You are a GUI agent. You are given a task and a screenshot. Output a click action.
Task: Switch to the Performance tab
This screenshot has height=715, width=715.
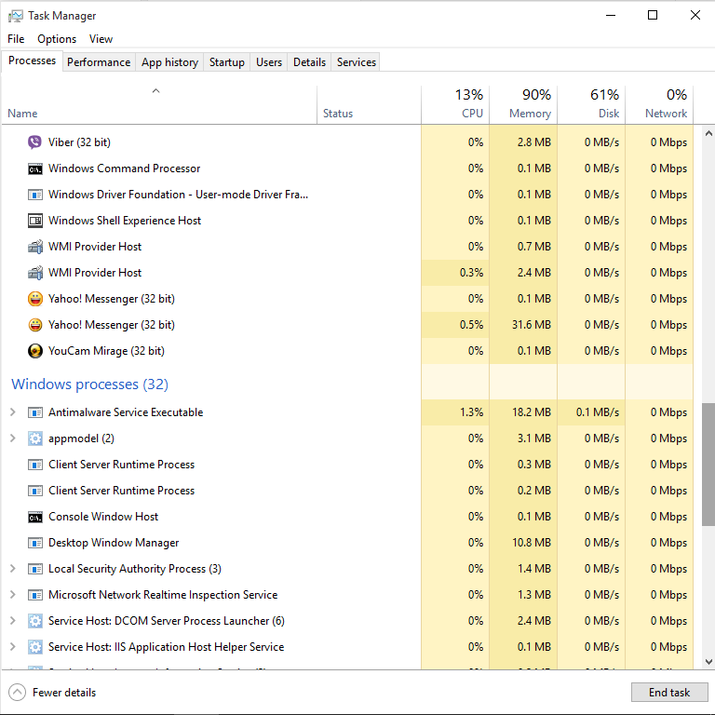click(x=99, y=62)
